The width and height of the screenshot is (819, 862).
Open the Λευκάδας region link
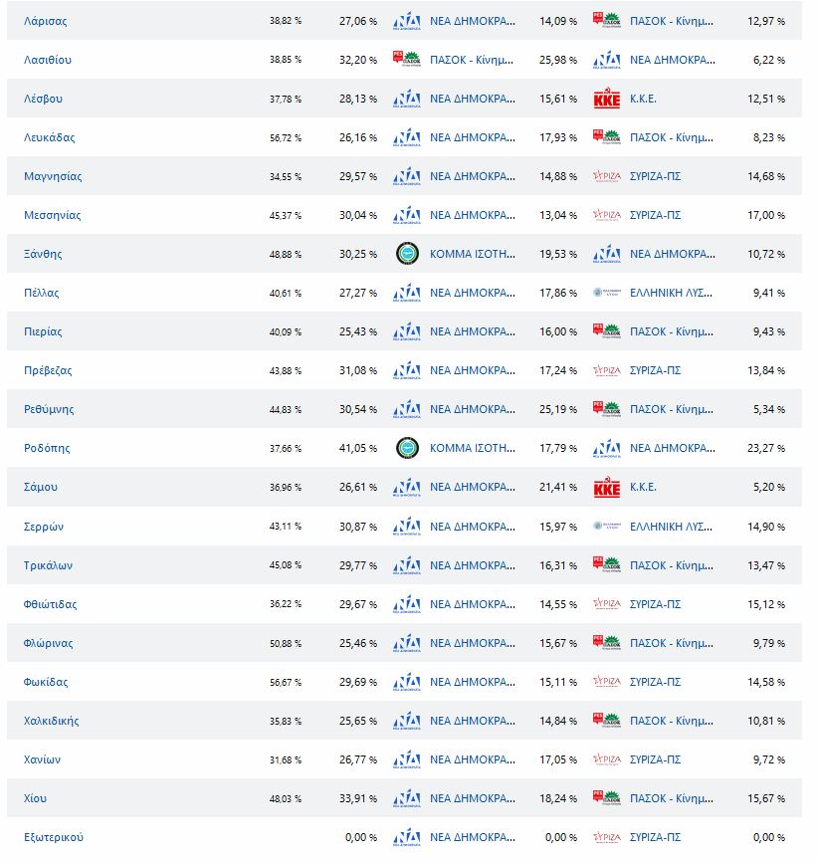[50, 137]
